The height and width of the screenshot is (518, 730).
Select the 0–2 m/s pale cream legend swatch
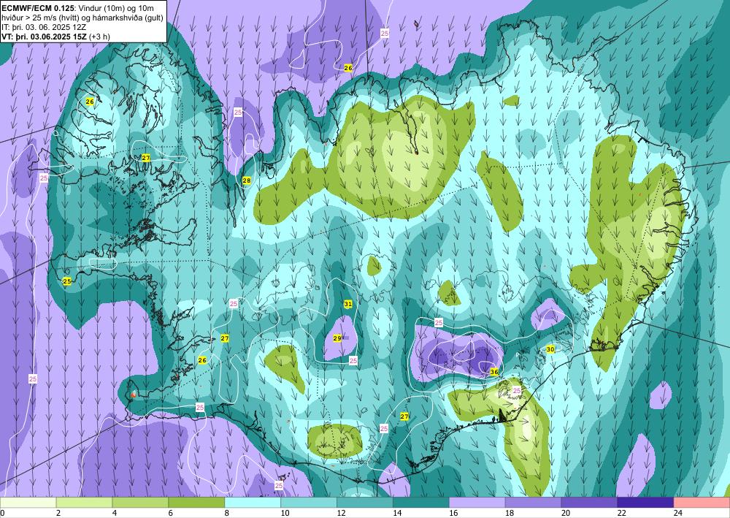point(28,503)
